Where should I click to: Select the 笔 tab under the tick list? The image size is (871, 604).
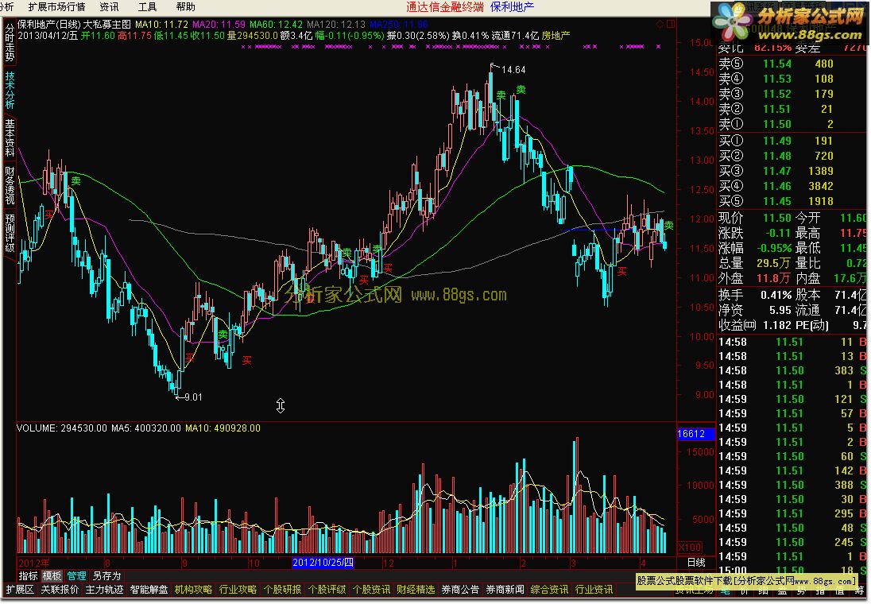pos(726,592)
